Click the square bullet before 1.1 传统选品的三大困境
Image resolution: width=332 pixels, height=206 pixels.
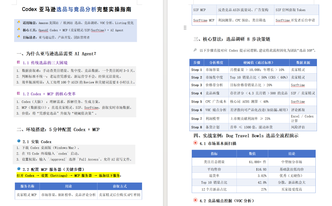18,63
